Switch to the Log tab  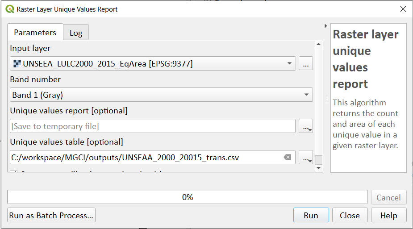[x=76, y=33]
